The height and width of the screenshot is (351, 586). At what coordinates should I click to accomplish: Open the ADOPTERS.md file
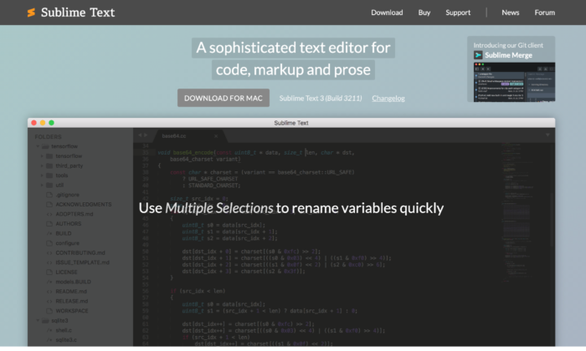coord(75,214)
